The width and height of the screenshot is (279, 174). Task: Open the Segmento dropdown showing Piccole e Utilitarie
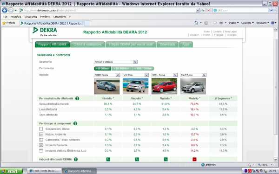(x=116, y=62)
